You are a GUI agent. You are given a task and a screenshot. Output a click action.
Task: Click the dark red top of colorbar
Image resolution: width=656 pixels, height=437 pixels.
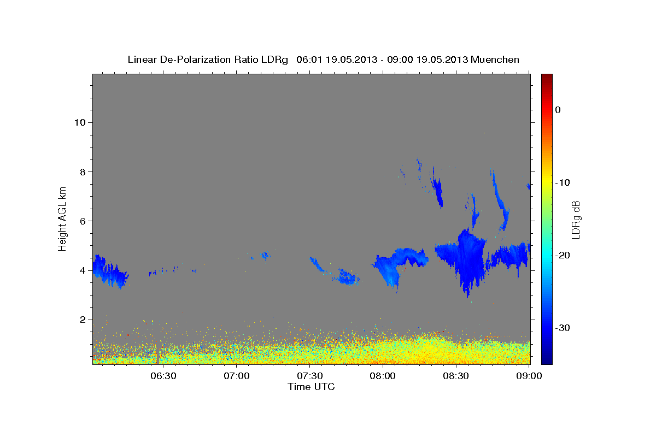547,79
